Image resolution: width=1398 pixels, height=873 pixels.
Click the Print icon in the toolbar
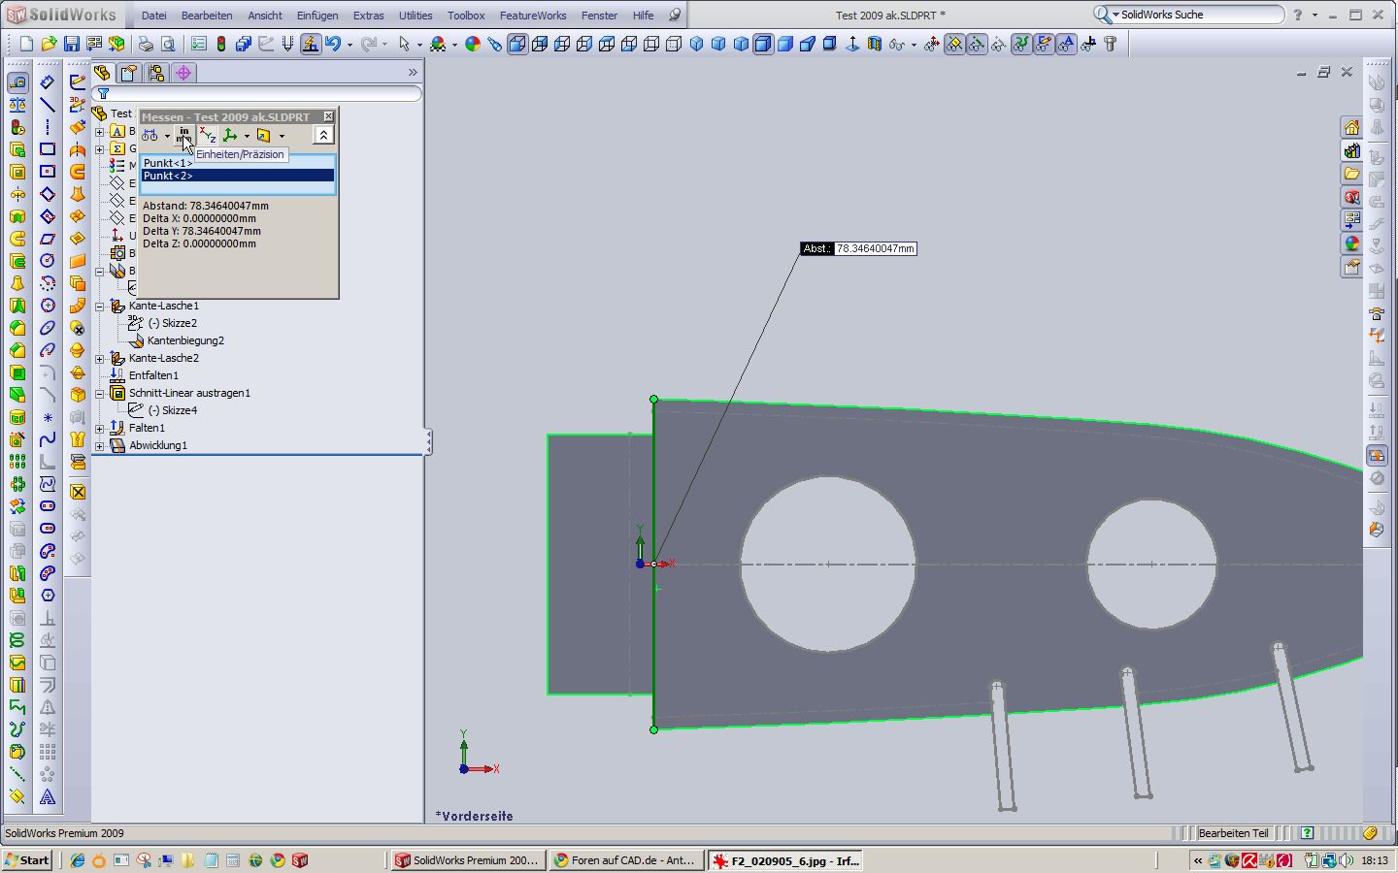(x=146, y=44)
